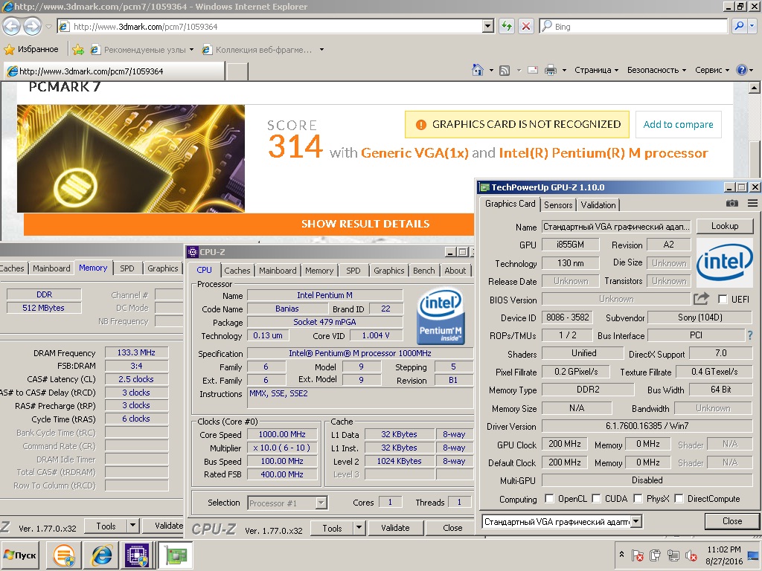Viewport: 762px width, 571px height.
Task: Click the Bing search magnifier button
Action: pos(739,26)
